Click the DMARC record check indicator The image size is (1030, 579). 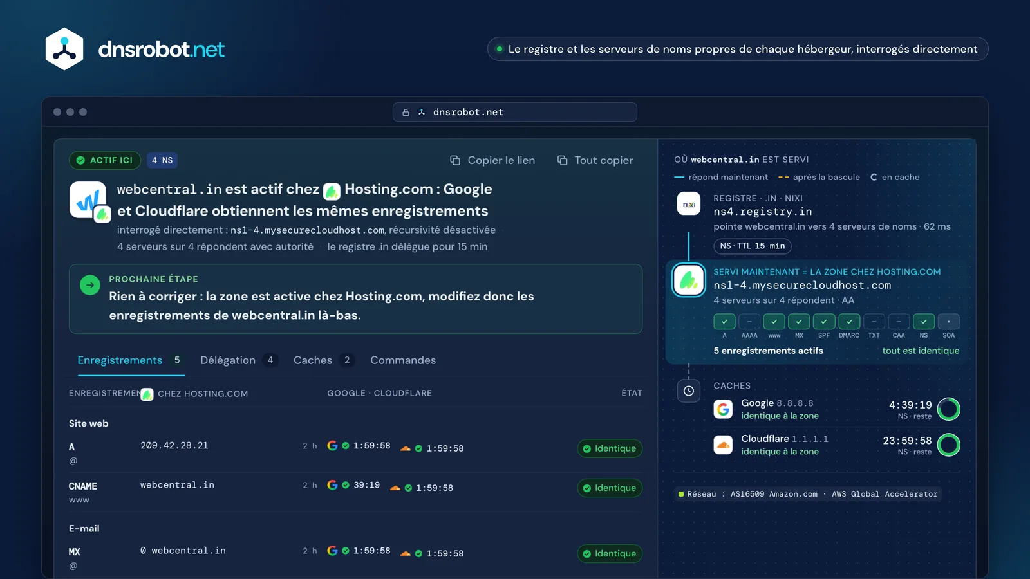849,321
